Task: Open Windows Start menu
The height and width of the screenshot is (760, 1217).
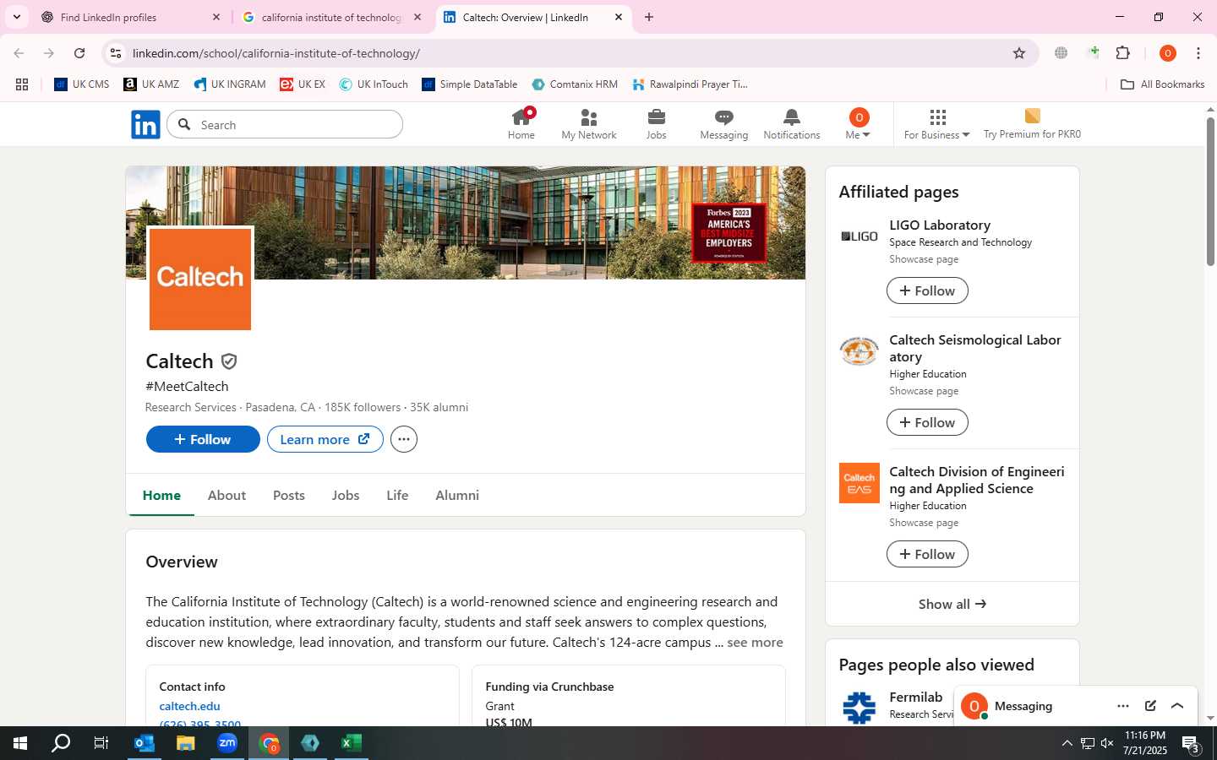Action: coord(20,743)
